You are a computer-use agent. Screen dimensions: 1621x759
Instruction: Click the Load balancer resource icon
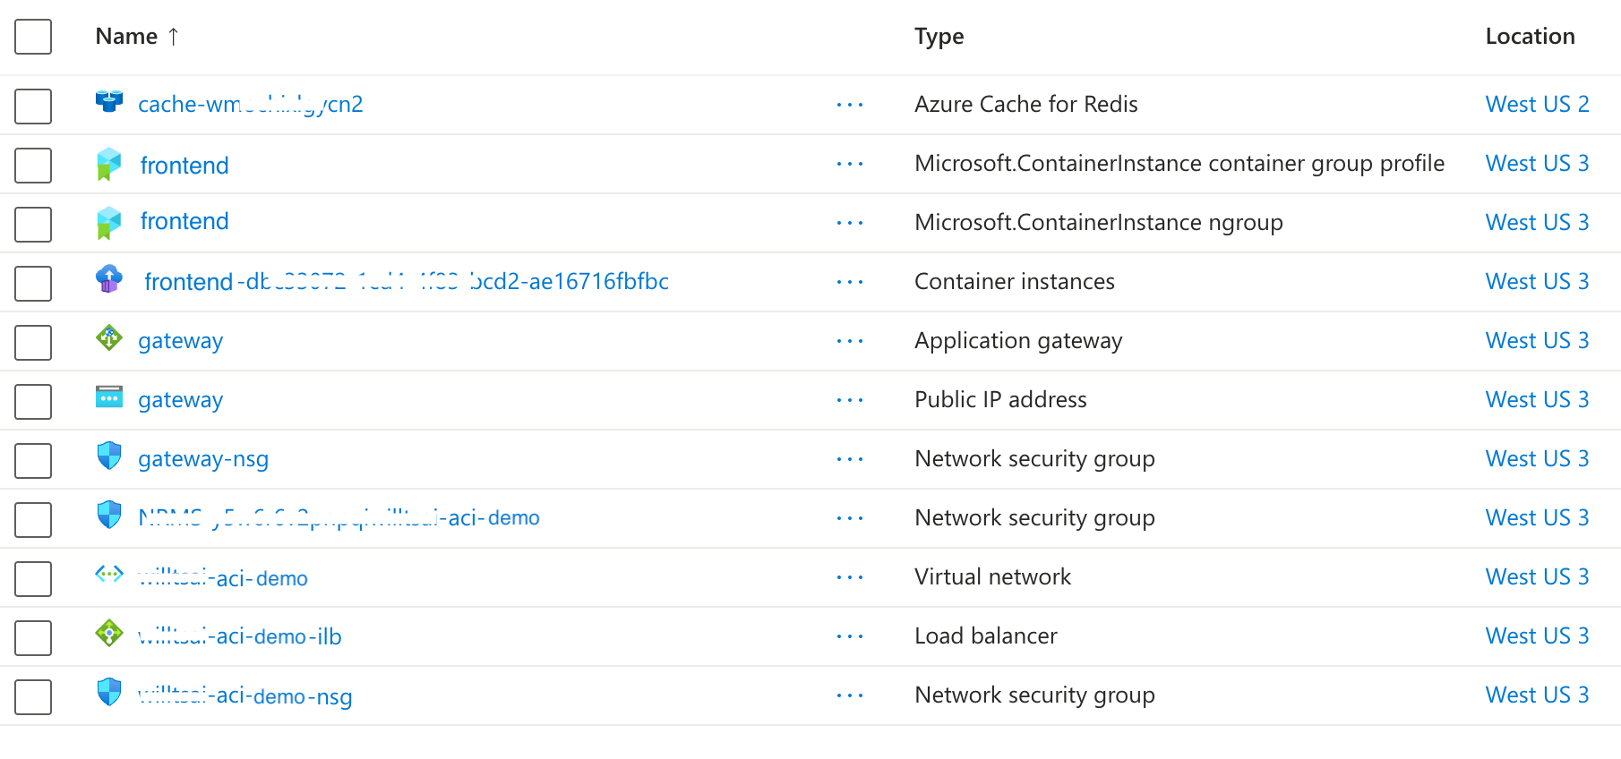(109, 633)
